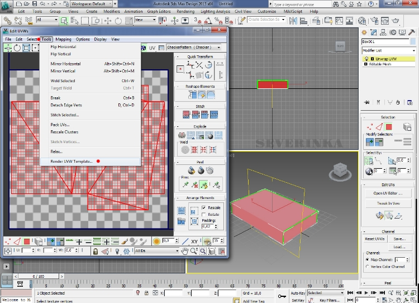
Task: Click Render UVW Template menu entry
Action: point(72,161)
